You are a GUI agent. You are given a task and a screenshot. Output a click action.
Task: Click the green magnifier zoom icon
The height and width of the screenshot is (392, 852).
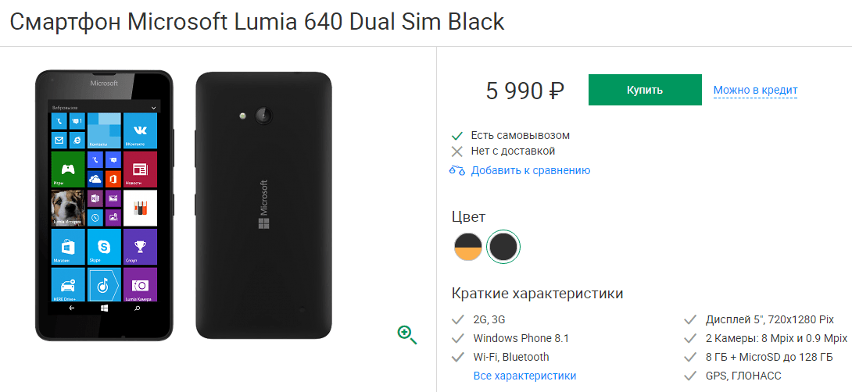(407, 334)
